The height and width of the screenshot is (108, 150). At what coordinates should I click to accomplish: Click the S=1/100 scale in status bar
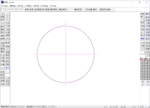coord(114,107)
